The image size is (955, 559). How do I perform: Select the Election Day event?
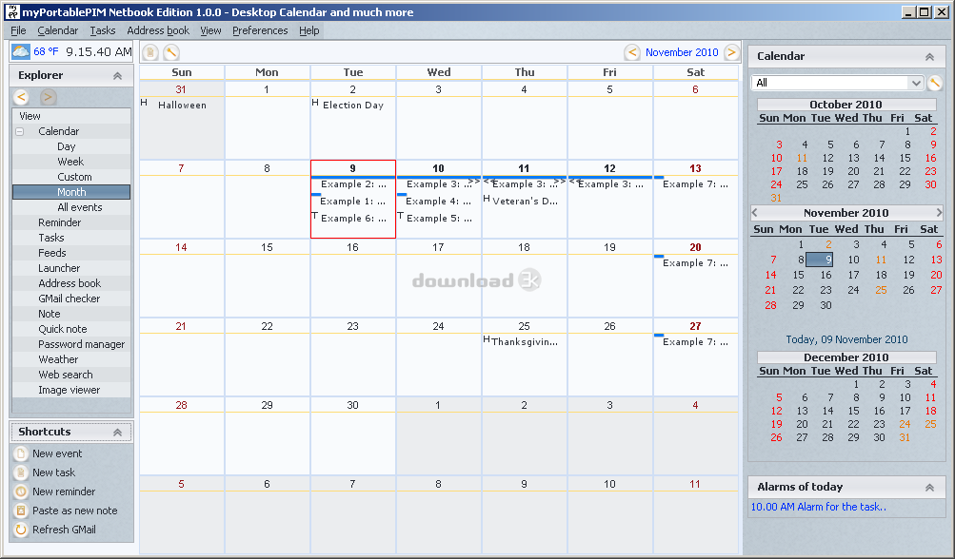pyautogui.click(x=353, y=106)
